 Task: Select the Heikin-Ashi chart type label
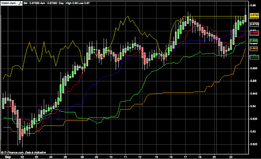coord(8,3)
